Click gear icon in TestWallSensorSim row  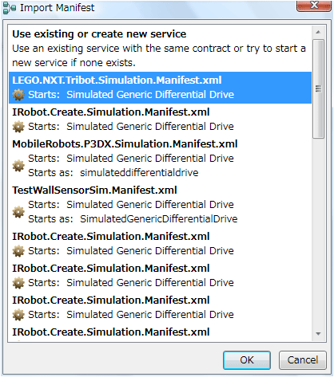pos(18,212)
